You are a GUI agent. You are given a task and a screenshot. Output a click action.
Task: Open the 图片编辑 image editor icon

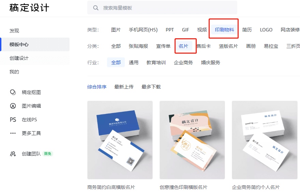click(13, 106)
